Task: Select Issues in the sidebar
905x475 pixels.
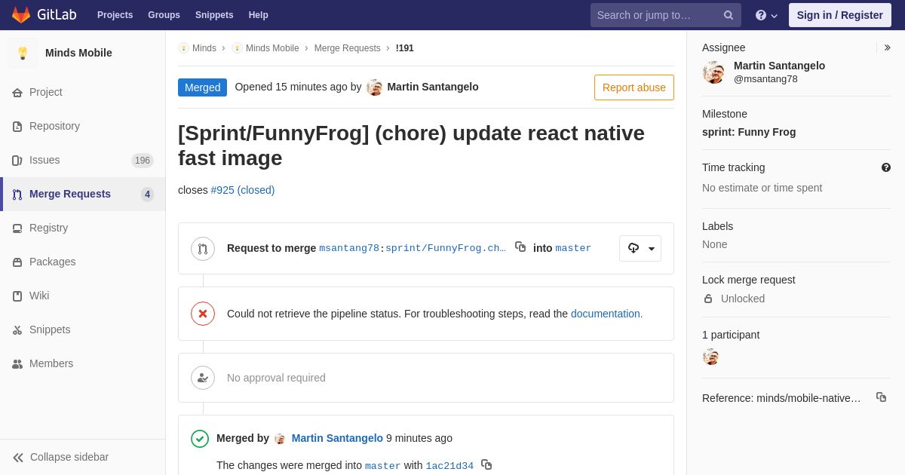Action: [x=83, y=160]
